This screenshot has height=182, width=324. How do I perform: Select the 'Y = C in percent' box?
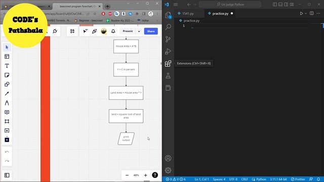(126, 70)
